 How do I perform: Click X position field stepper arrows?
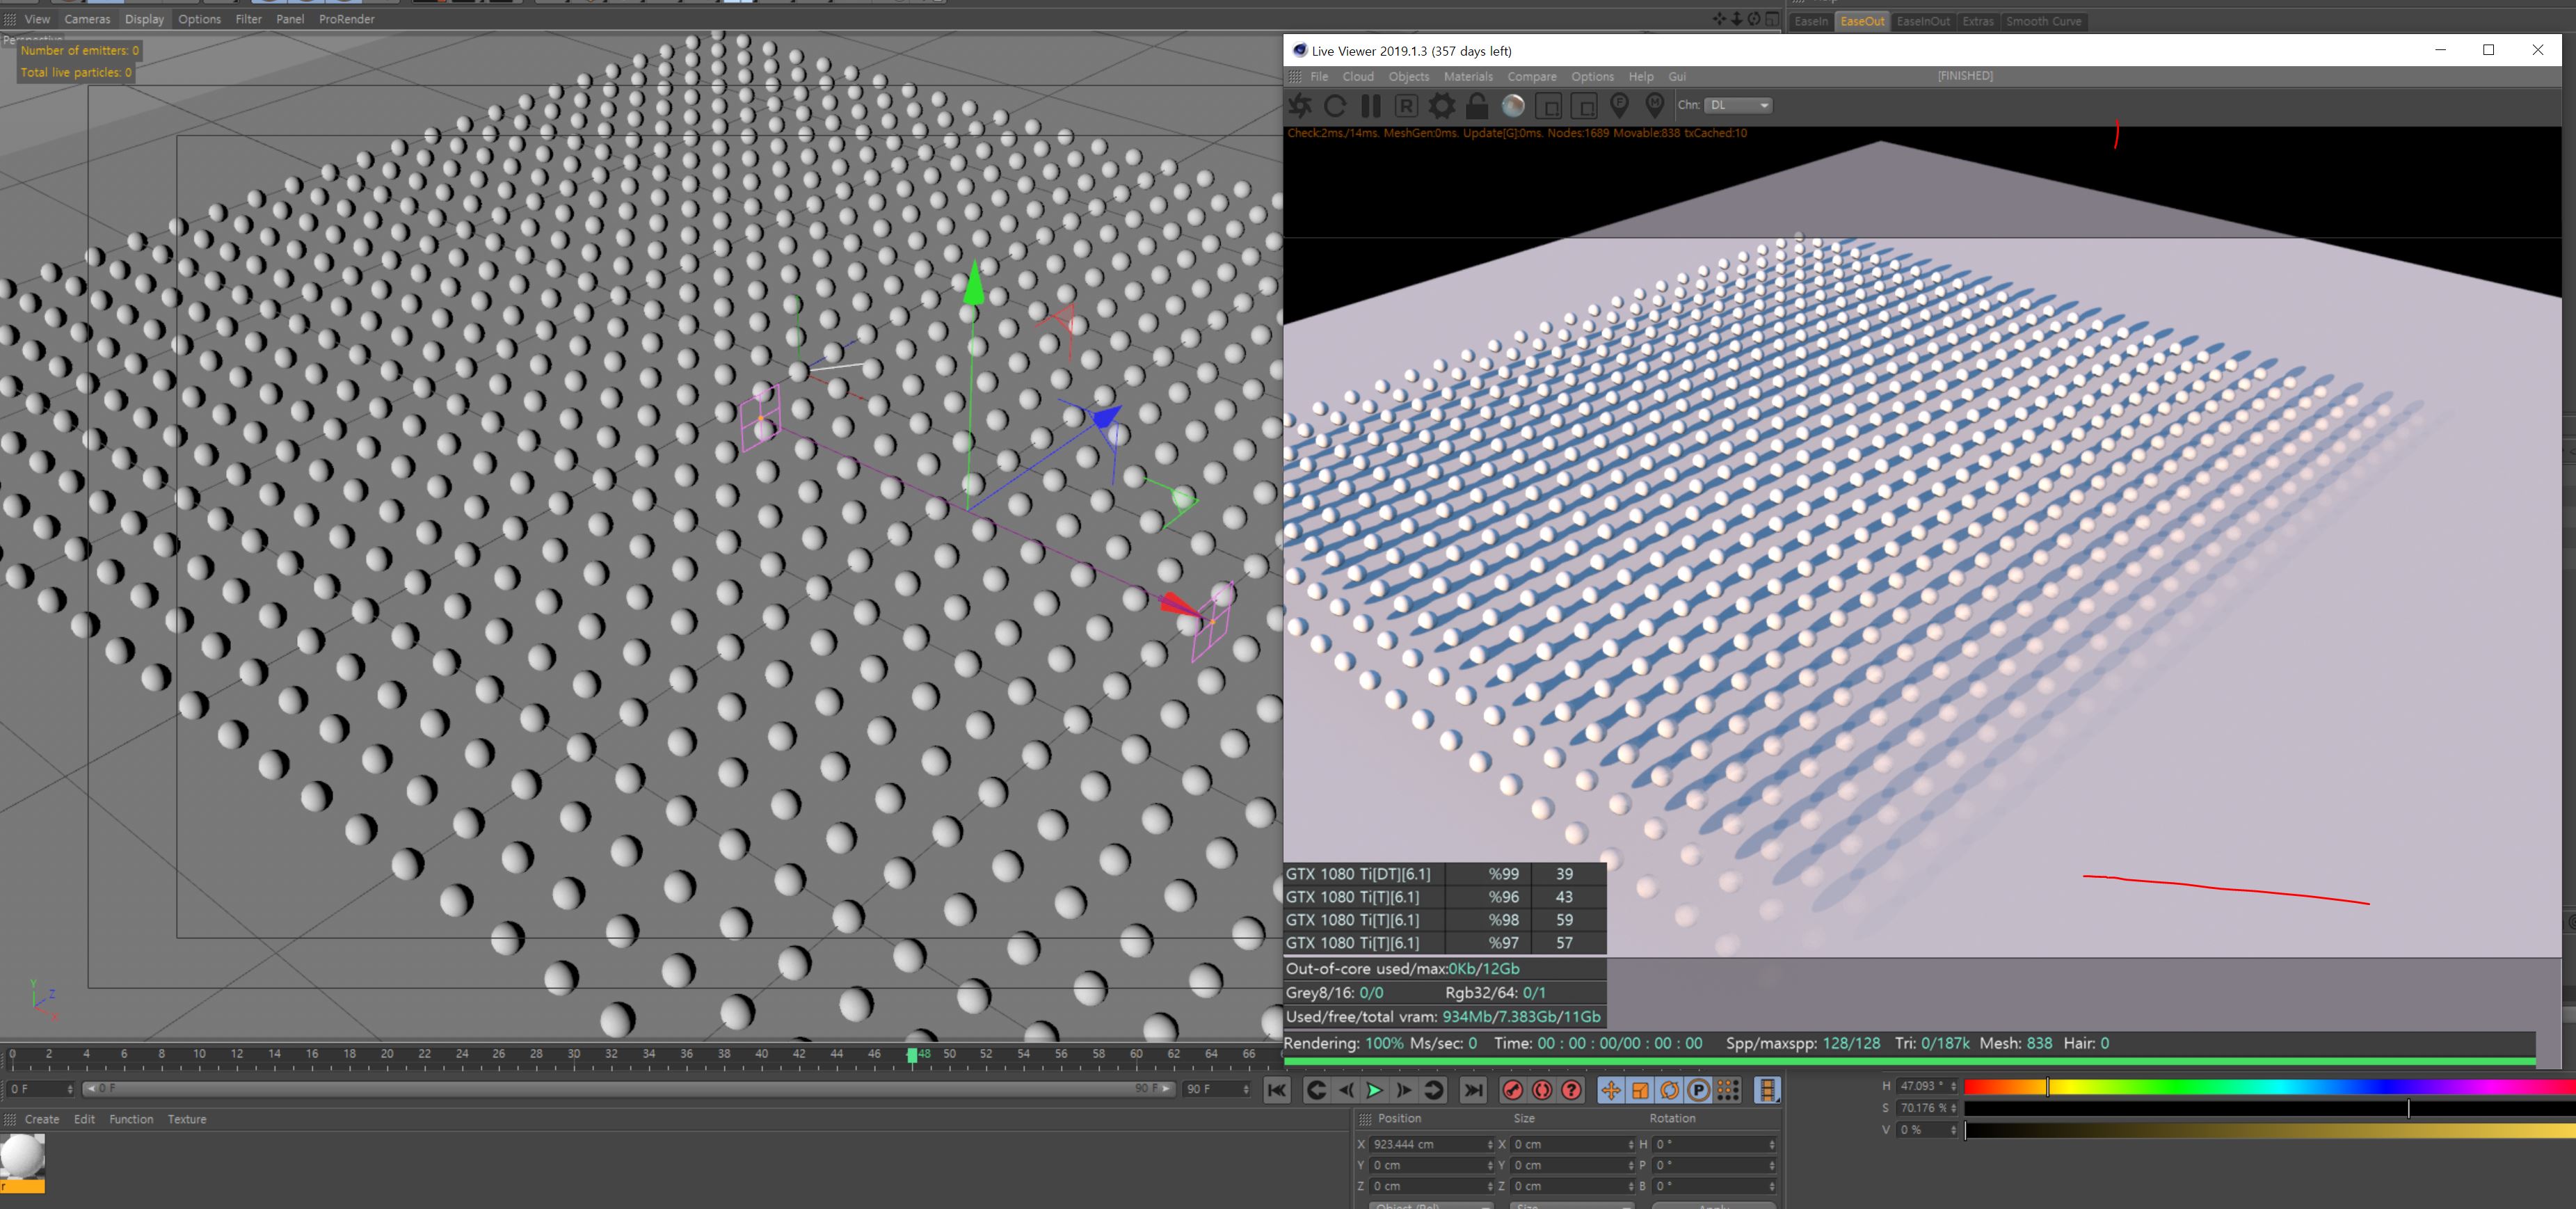pyautogui.click(x=1490, y=1145)
